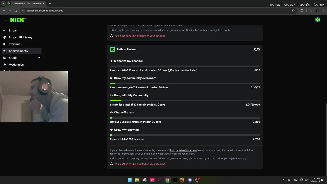The image size is (327, 184).
Task: Click Grow my community people icon
Action: tap(111, 78)
